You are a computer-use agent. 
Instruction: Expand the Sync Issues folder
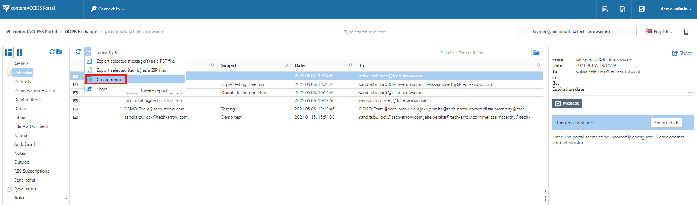coord(9,189)
